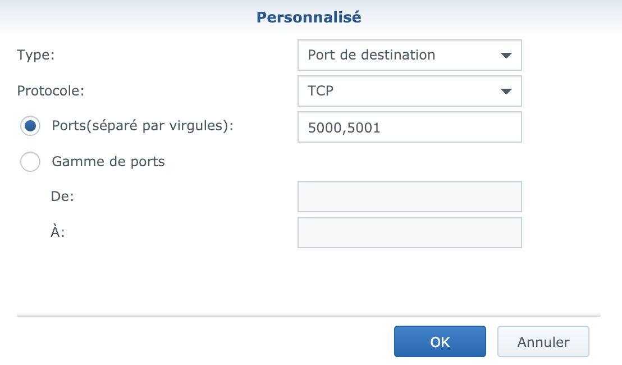This screenshot has height=365, width=622.
Task: Select the 'Ports(séparé par virgules)' radio button
Action: pos(30,126)
